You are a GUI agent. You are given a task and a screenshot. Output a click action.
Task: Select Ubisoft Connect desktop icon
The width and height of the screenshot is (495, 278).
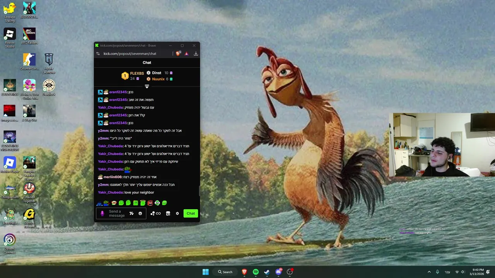[x=10, y=244]
